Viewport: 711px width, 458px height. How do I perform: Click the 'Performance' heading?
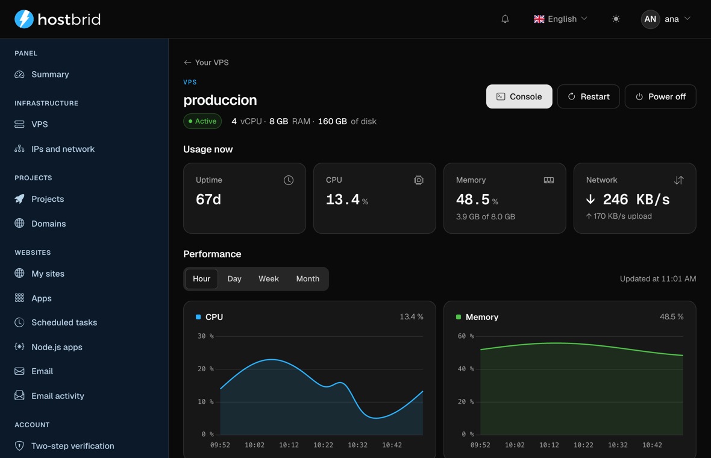212,254
